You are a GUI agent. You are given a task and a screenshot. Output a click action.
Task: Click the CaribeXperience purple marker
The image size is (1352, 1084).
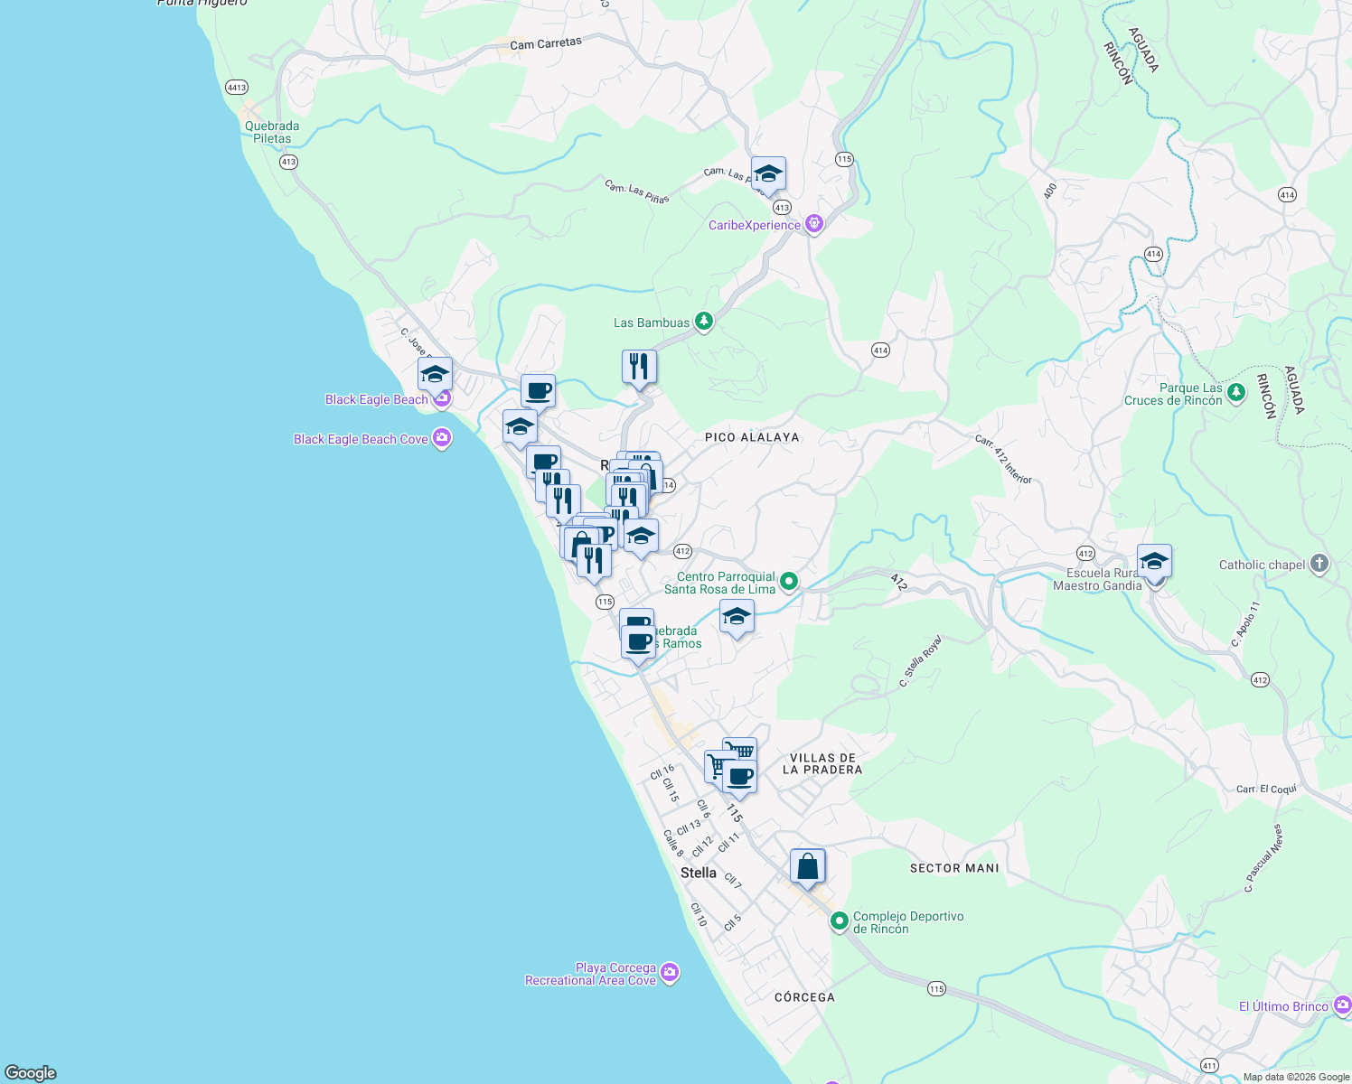[x=814, y=224]
